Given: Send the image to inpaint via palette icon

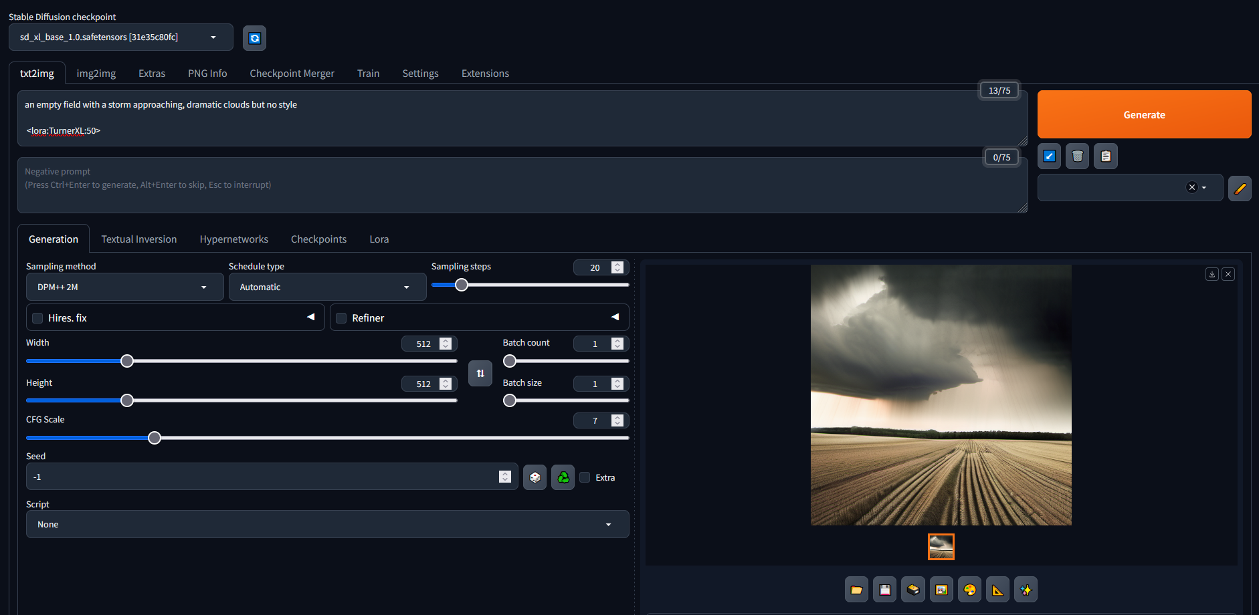Looking at the screenshot, I should click(x=969, y=590).
